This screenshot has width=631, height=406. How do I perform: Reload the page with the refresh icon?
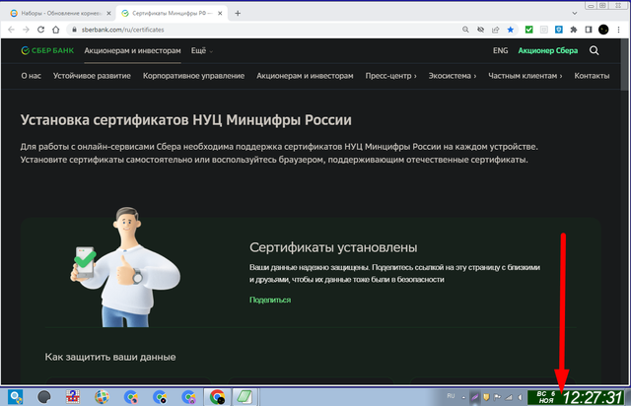coord(40,30)
